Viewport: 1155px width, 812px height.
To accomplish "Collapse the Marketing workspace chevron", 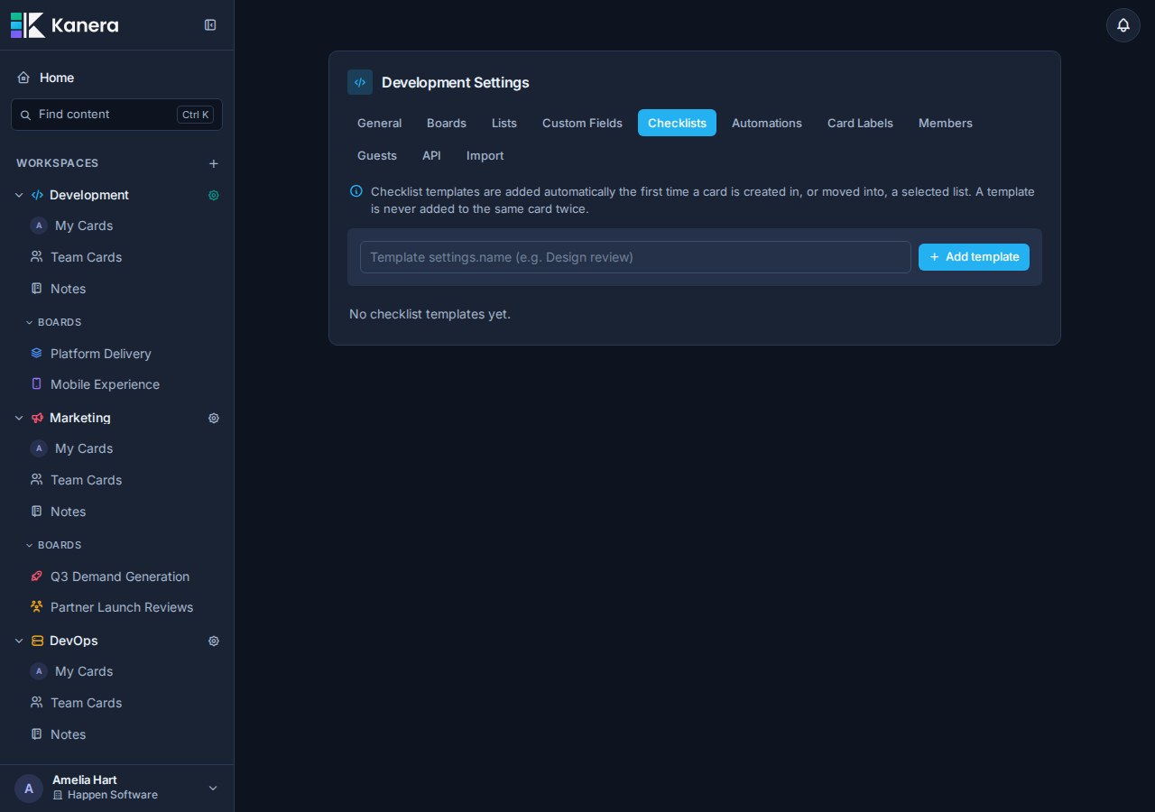I will tap(19, 418).
